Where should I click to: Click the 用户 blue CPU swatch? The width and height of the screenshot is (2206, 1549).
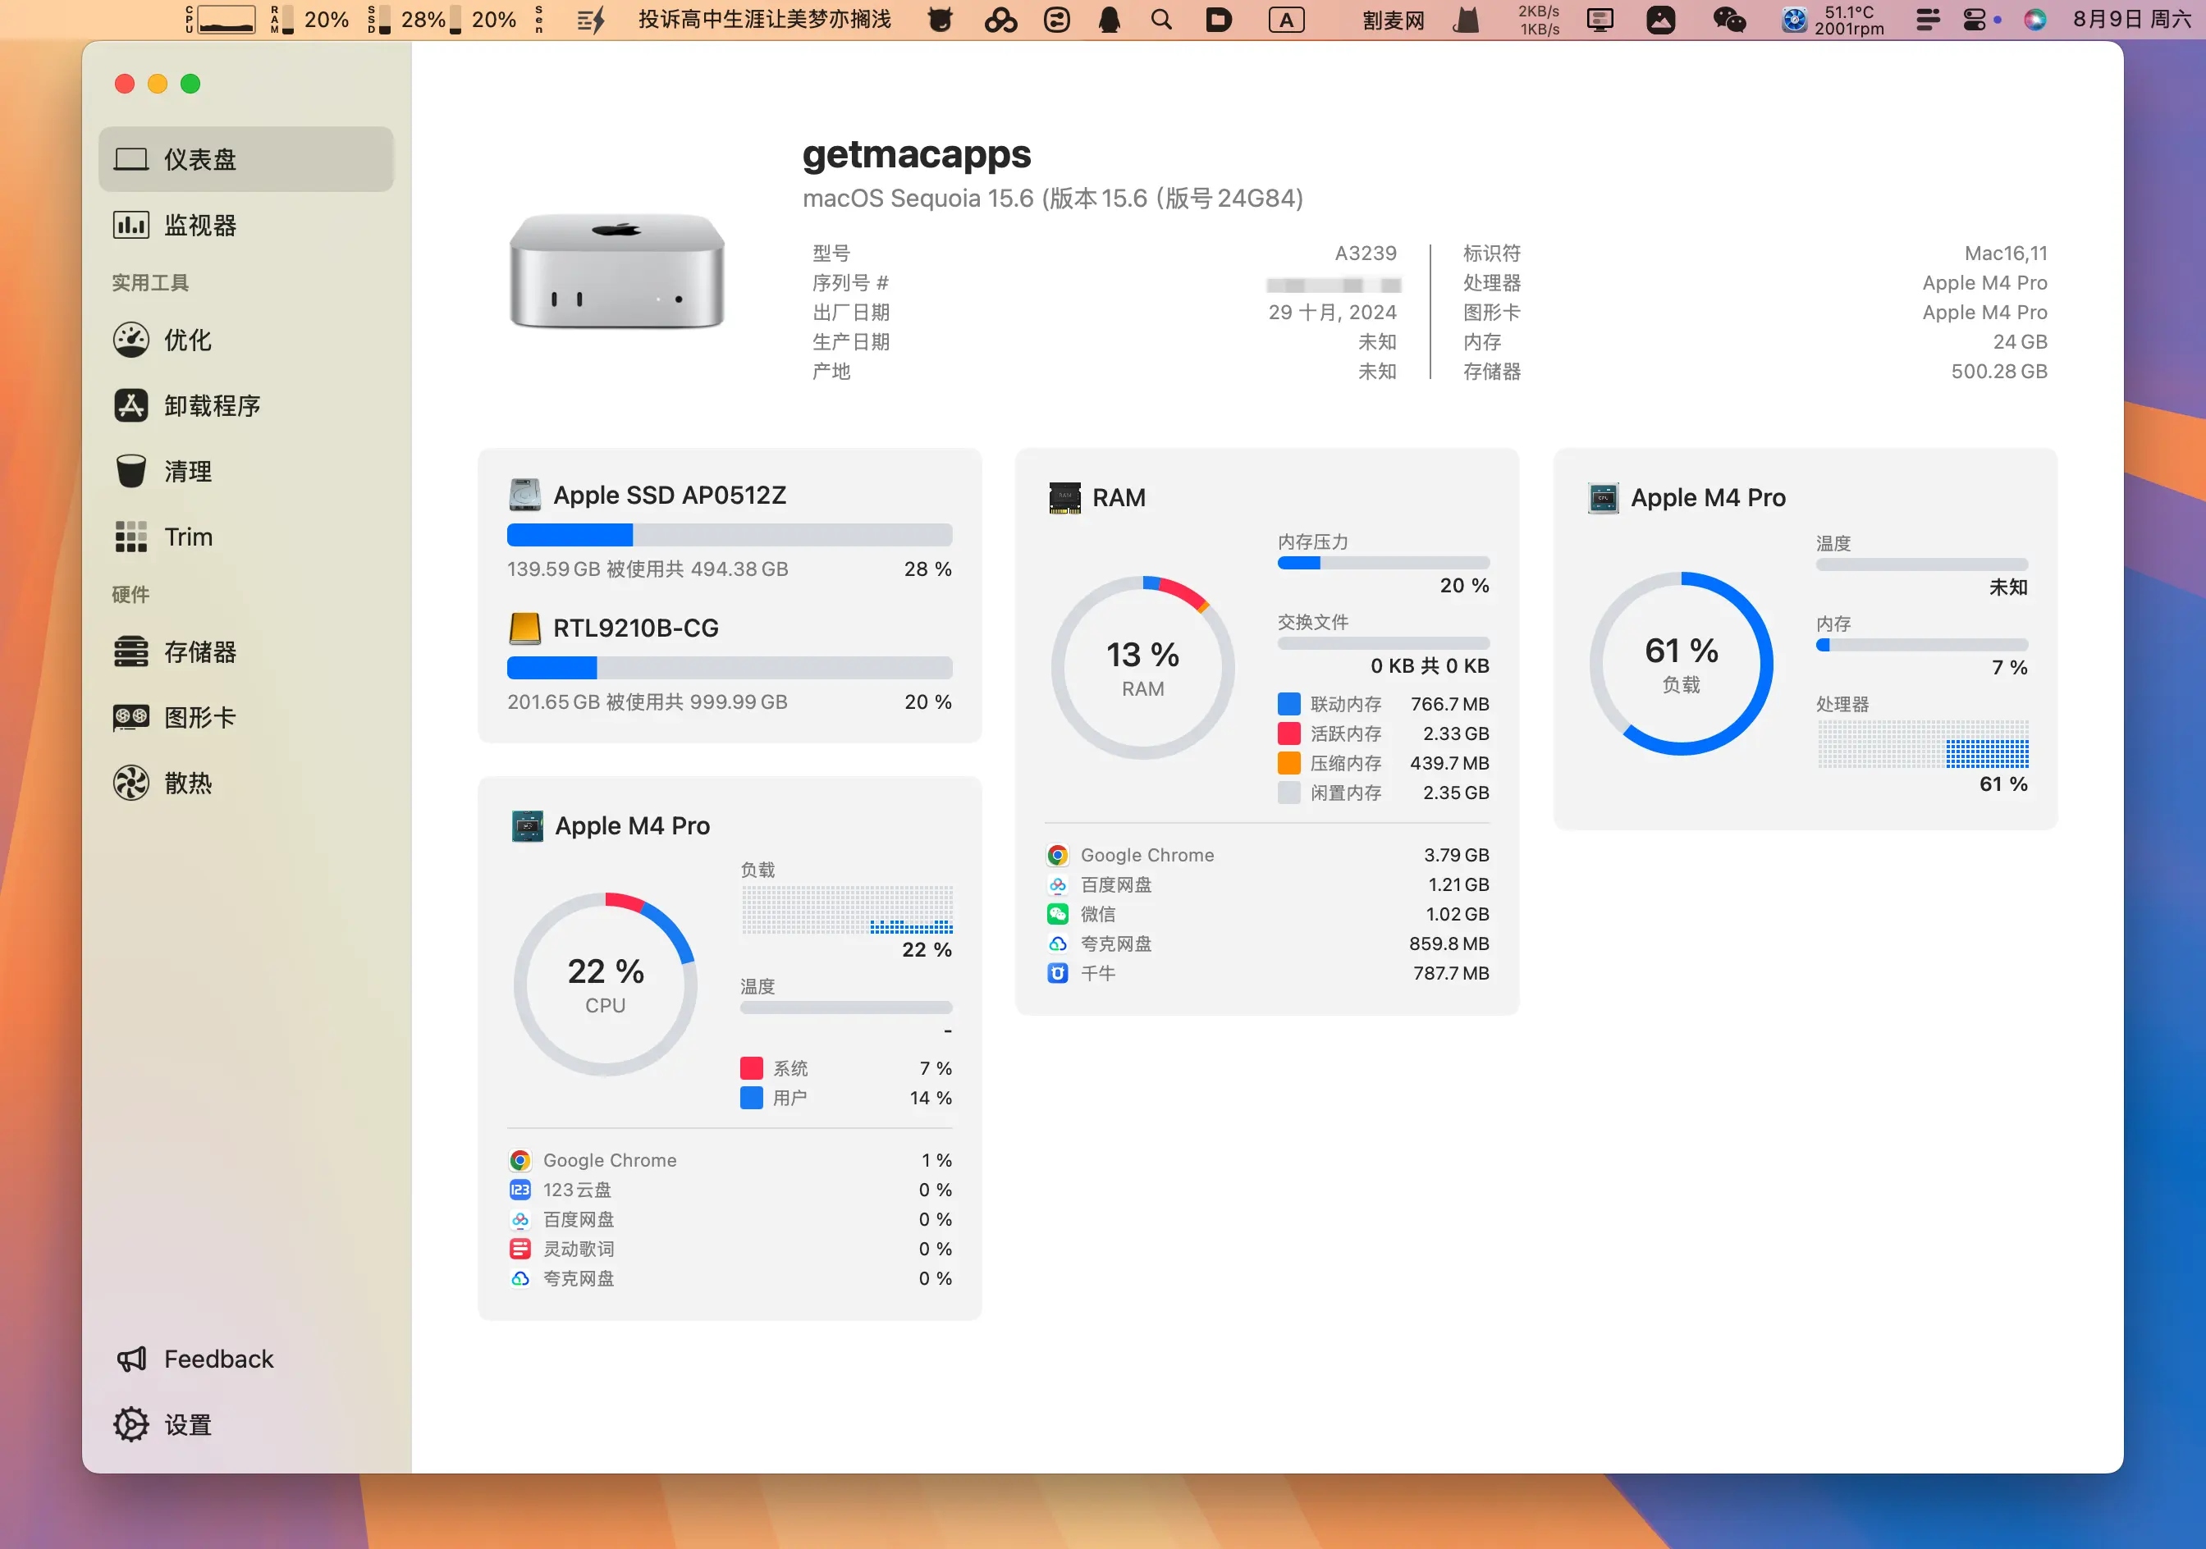752,1099
